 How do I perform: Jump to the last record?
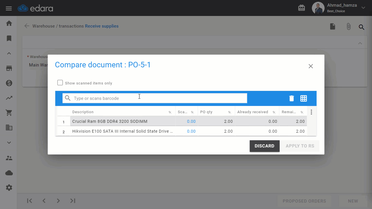(x=73, y=201)
